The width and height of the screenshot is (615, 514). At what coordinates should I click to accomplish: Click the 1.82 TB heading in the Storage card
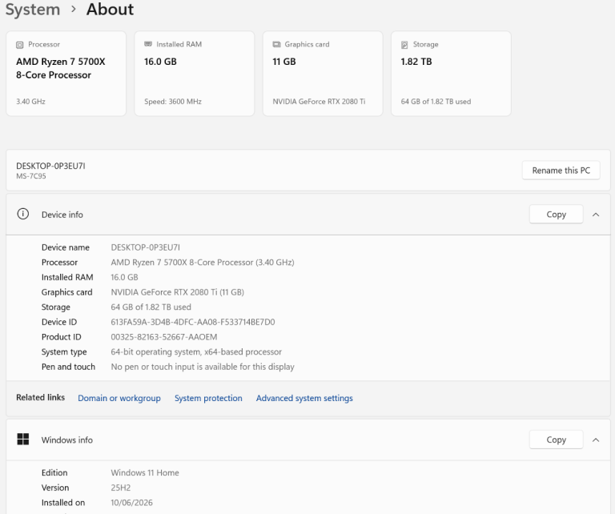click(x=416, y=62)
